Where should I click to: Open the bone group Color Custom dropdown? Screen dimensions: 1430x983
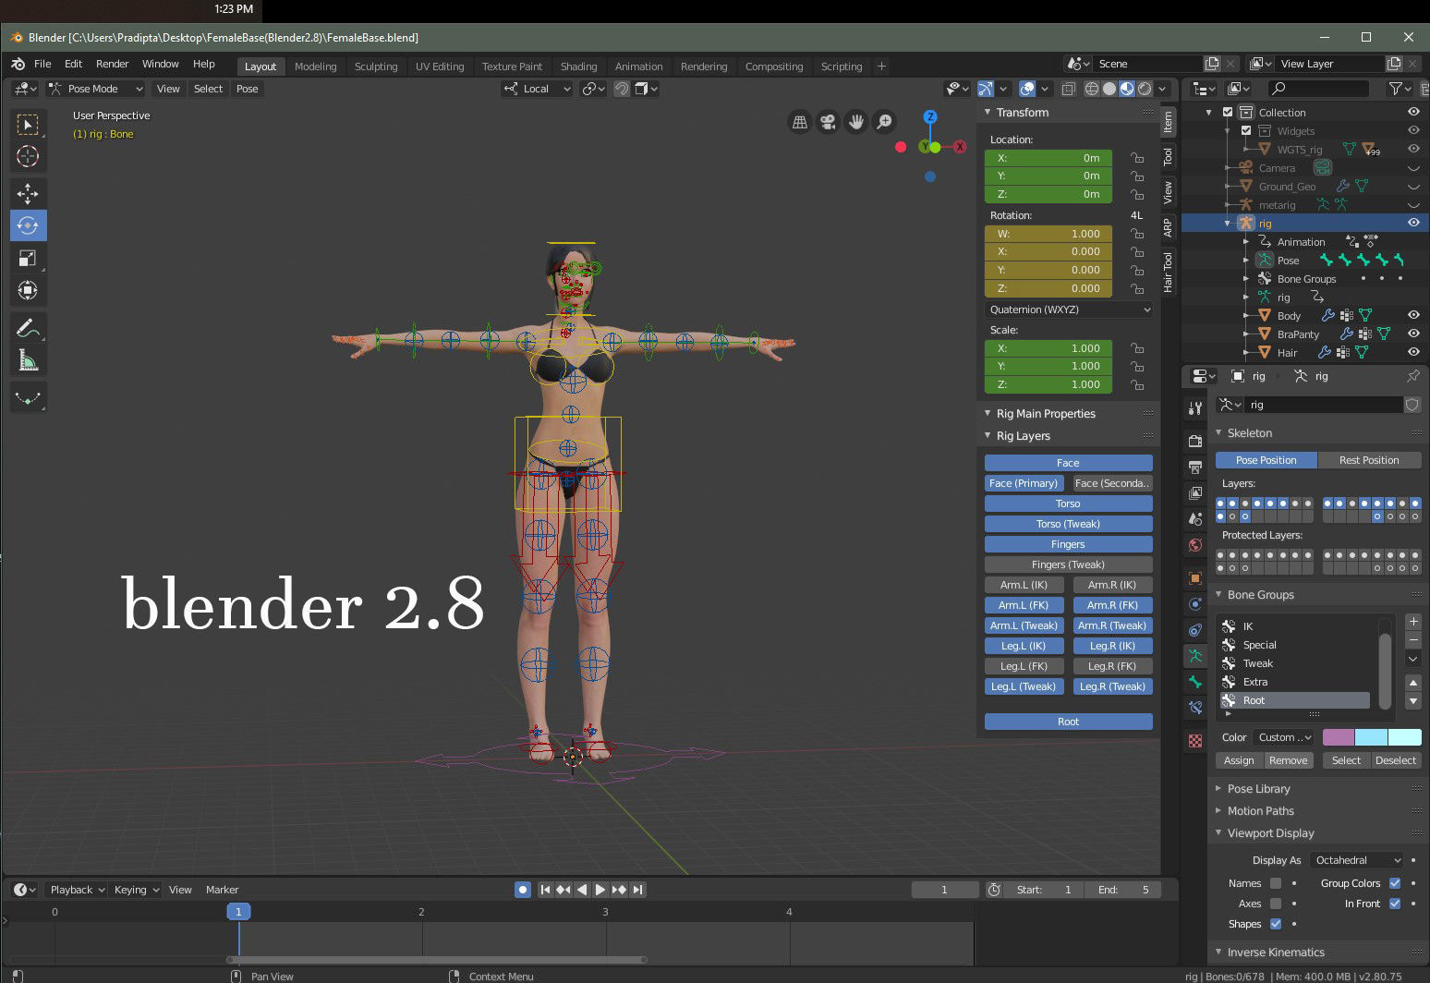[1284, 737]
